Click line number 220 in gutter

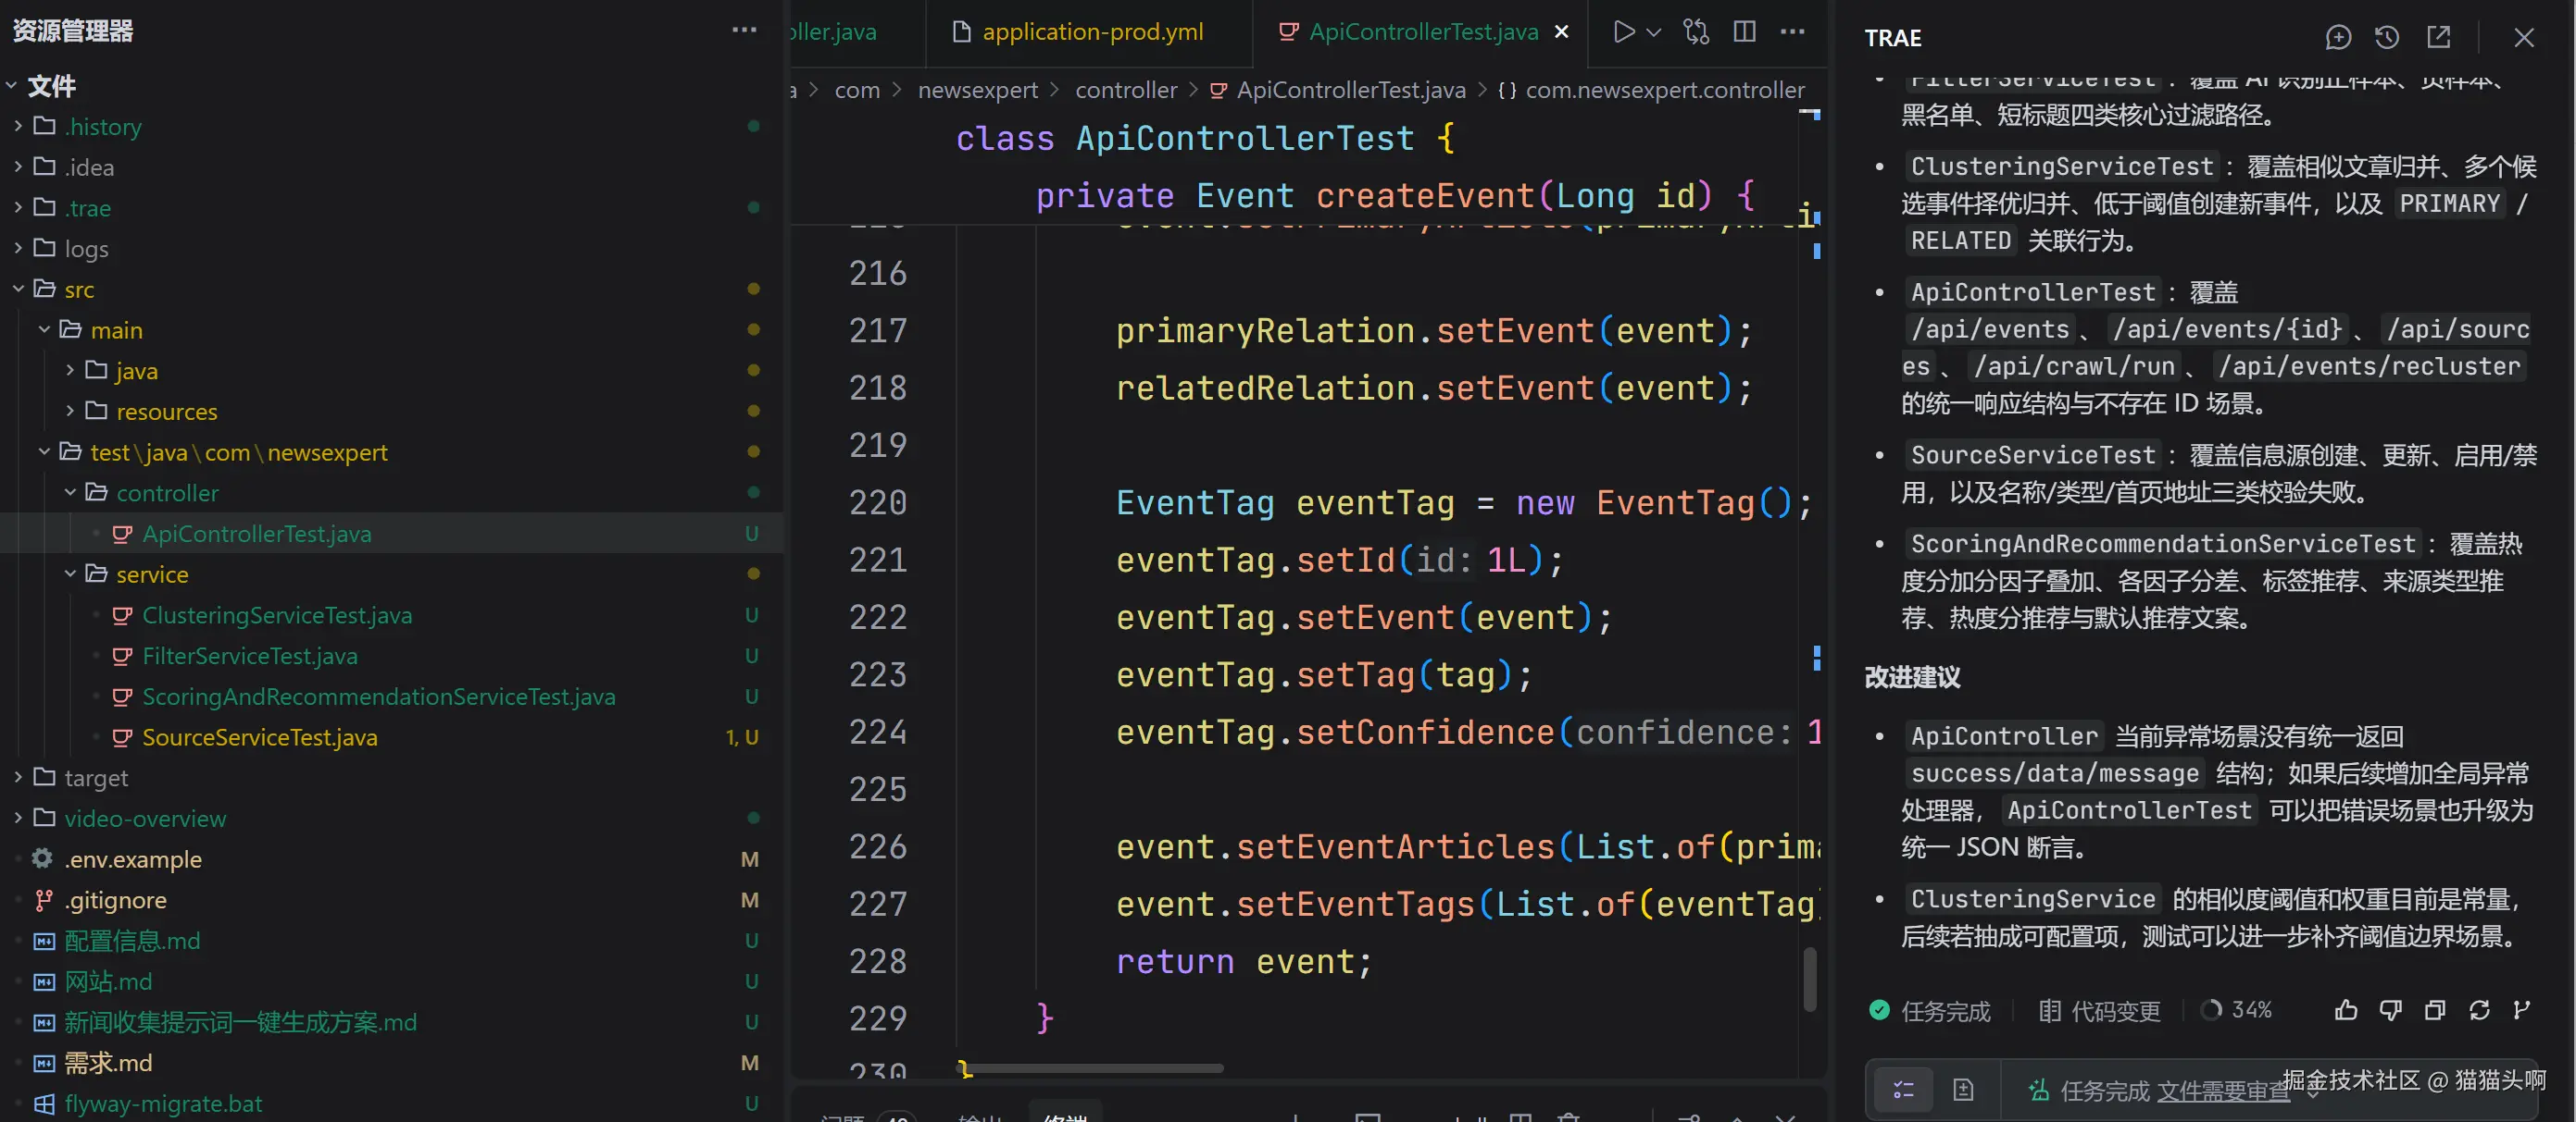coord(877,502)
